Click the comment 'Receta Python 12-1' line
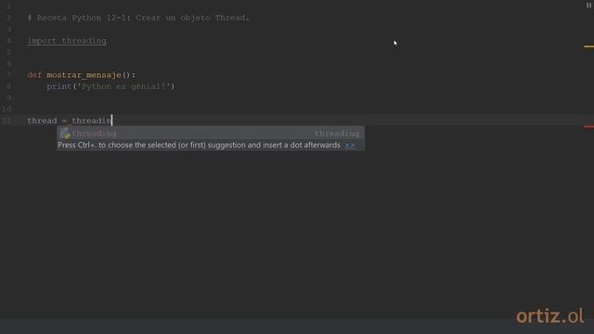The height and width of the screenshot is (334, 594). (138, 18)
